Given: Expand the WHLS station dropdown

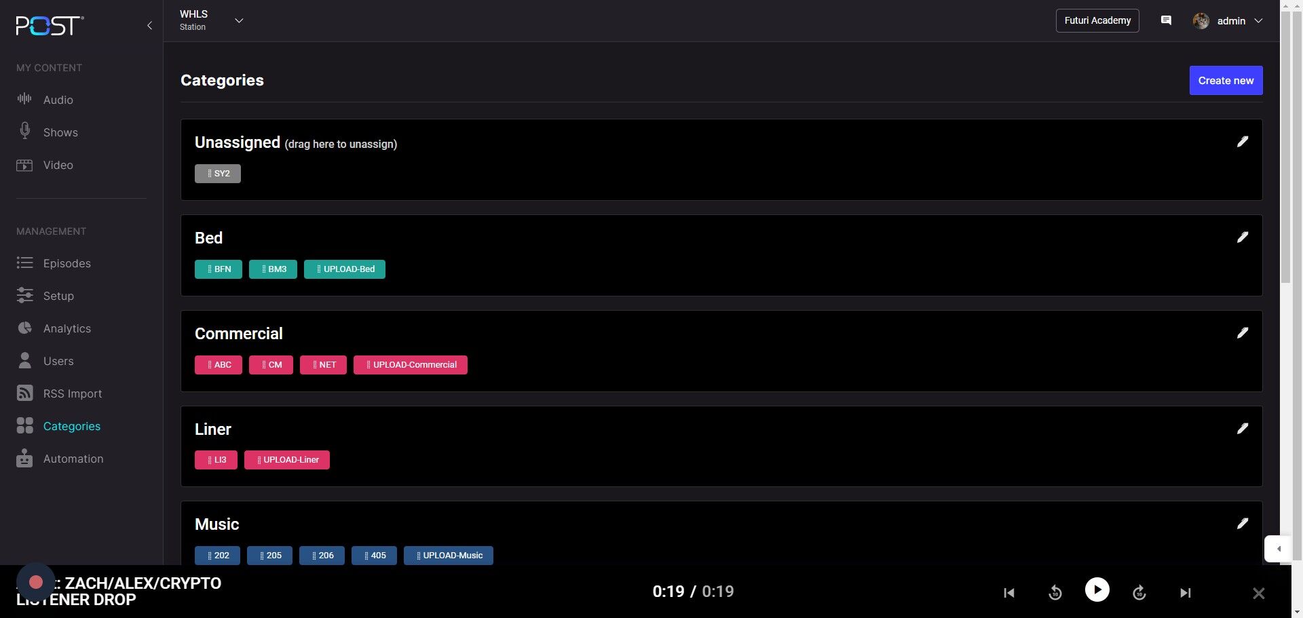Looking at the screenshot, I should pos(239,20).
